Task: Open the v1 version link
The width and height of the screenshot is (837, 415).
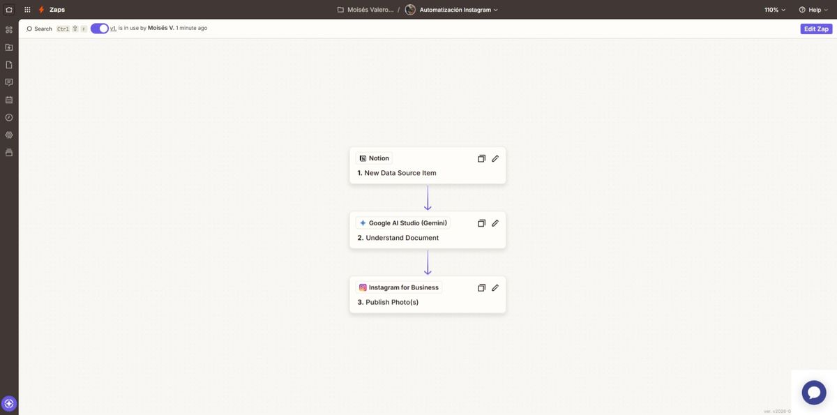Action: [x=113, y=29]
